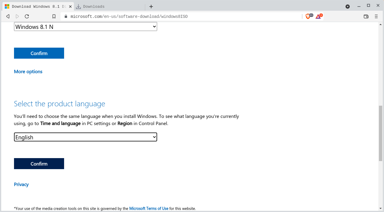384x212 pixels.
Task: Open the Brave Rewards triangle icon
Action: click(318, 16)
